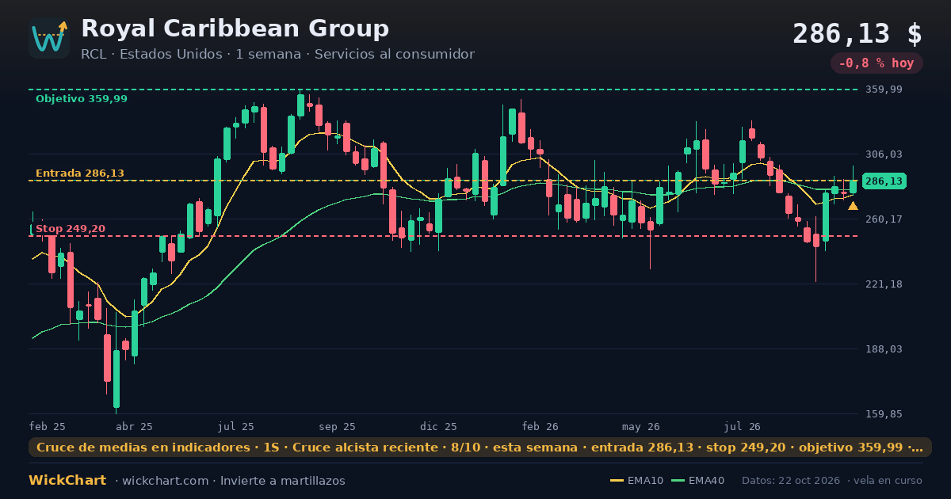Click the green 286,13 price tag
Image resolution: width=951 pixels, height=499 pixels.
tap(884, 181)
